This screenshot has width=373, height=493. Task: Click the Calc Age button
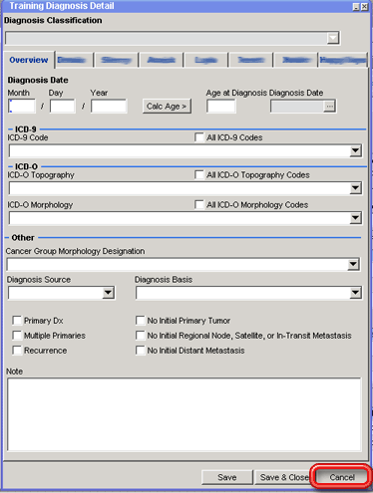[167, 107]
